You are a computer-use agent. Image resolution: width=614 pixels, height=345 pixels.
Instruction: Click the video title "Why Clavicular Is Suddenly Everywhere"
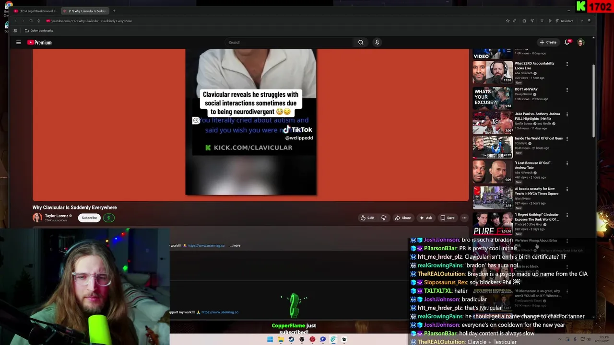pos(75,207)
